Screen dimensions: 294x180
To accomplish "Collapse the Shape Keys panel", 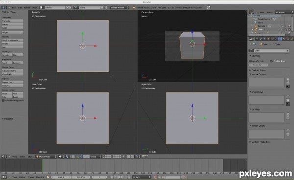I will pyautogui.click(x=250, y=92).
